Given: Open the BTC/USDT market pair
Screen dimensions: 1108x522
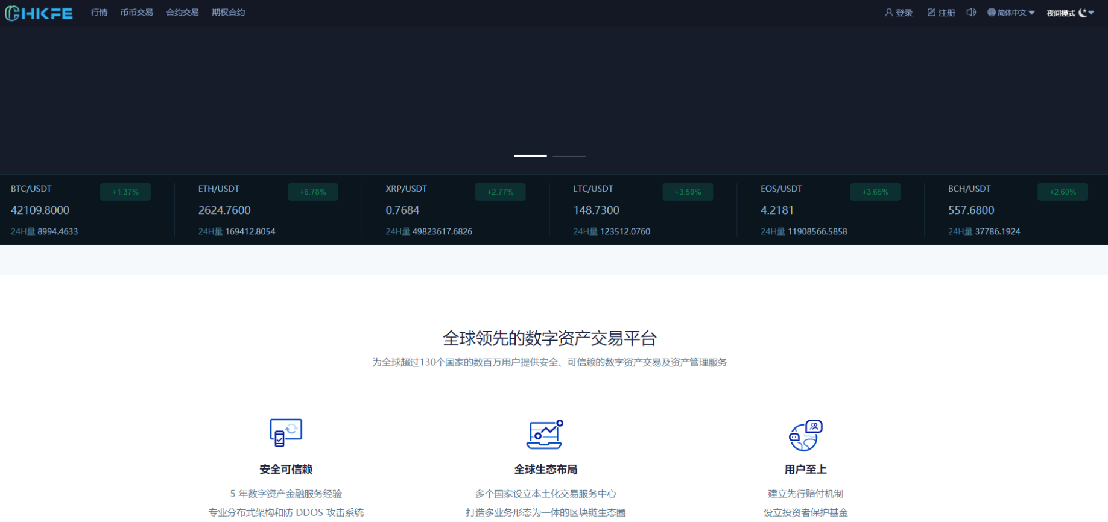Looking at the screenshot, I should pyautogui.click(x=31, y=189).
